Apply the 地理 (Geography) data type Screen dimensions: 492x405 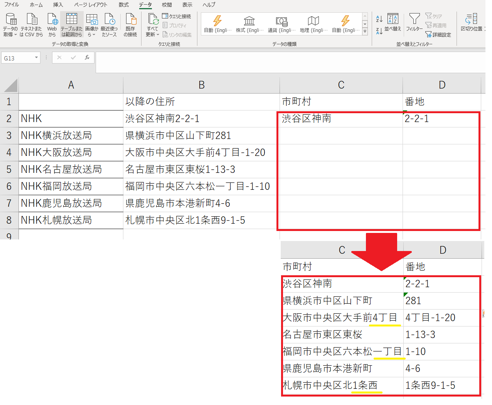(313, 24)
